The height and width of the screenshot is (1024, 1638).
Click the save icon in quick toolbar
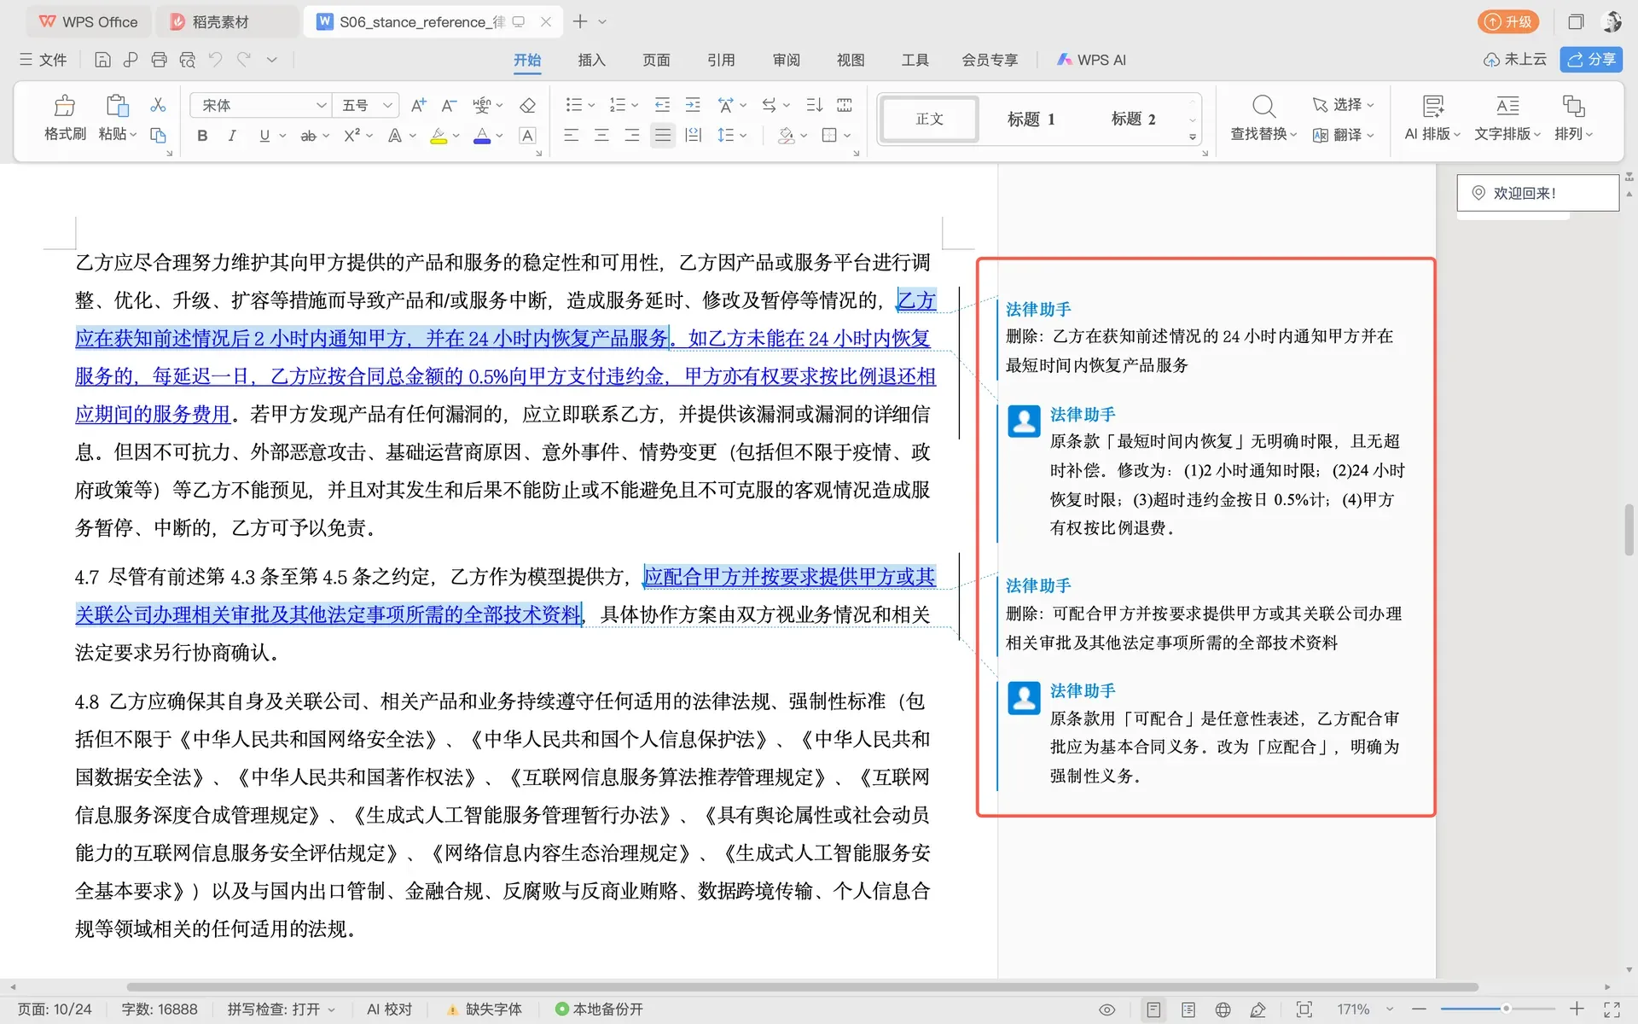click(x=102, y=60)
